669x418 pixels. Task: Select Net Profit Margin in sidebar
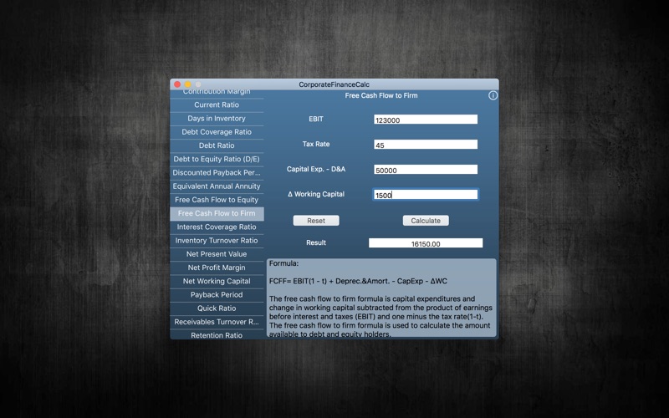(x=217, y=268)
